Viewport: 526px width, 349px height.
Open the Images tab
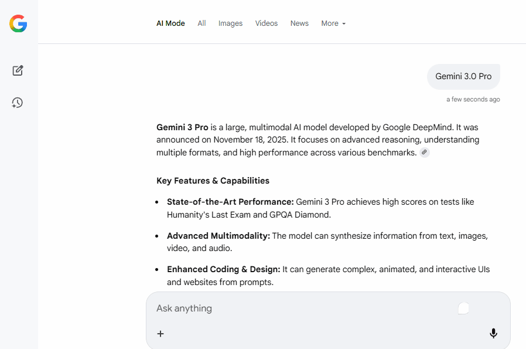230,23
